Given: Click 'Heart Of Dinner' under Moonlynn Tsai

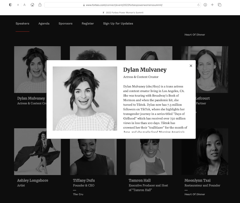Looking at the screenshot, I should coord(195,194).
